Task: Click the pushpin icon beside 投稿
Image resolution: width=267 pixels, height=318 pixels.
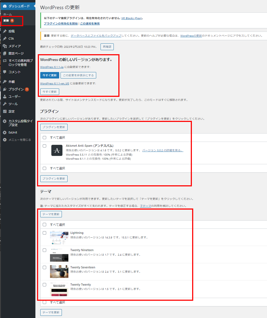Action: click(5, 31)
